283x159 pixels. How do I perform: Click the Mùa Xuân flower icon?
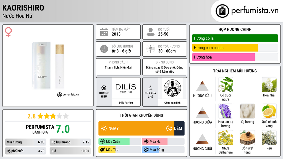103,142
